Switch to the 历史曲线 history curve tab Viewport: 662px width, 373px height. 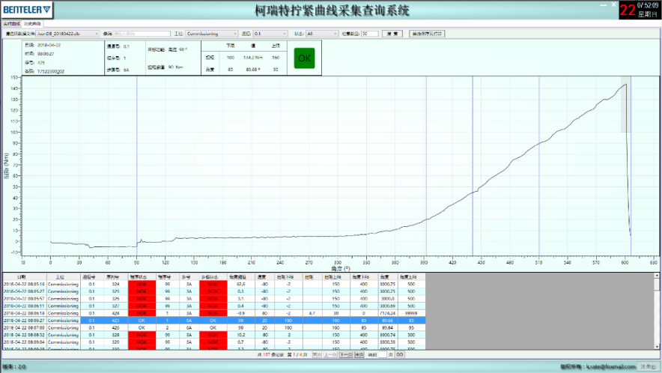32,24
